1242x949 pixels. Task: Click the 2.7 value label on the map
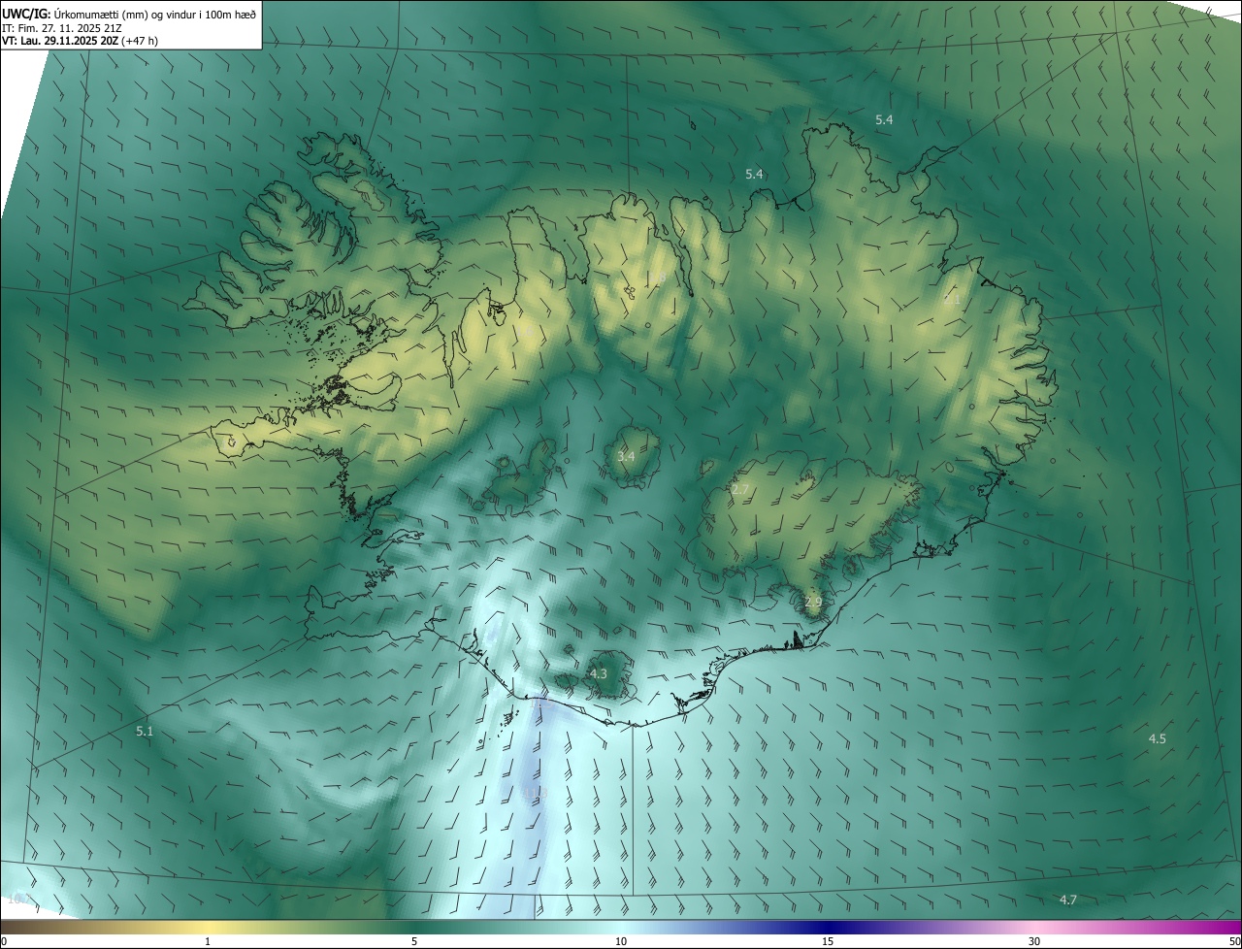tap(740, 490)
